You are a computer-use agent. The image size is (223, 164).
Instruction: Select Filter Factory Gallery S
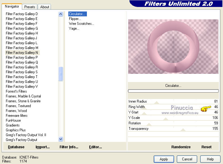22,72
